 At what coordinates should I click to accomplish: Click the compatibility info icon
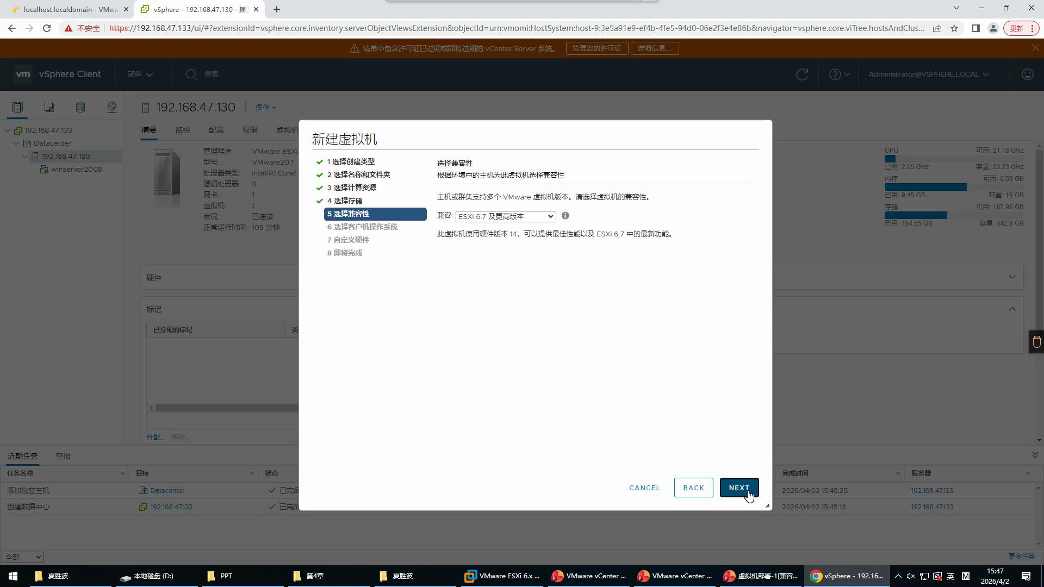pyautogui.click(x=565, y=216)
